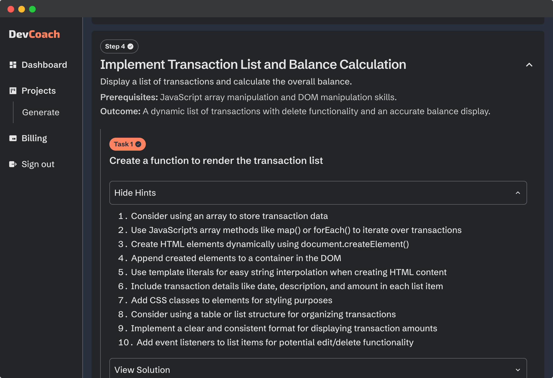This screenshot has width=553, height=378.
Task: Click the Projects icon in sidebar
Action: pyautogui.click(x=13, y=91)
